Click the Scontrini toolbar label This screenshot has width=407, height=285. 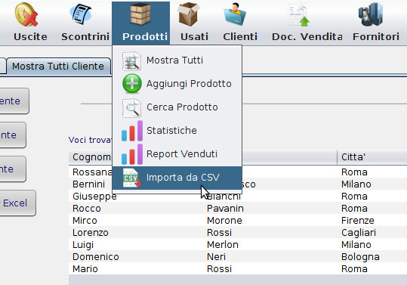pos(85,36)
